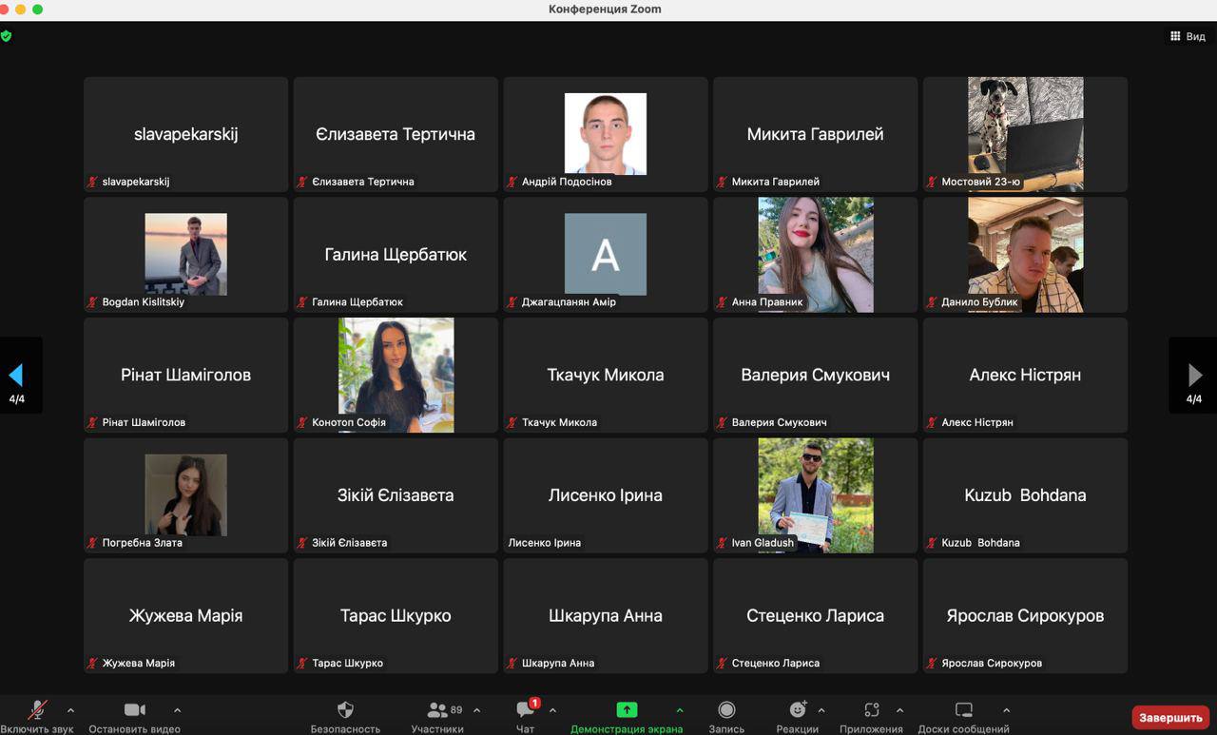Image resolution: width=1217 pixels, height=735 pixels.
Task: Click the Демонстрация экрана label
Action: (x=627, y=729)
